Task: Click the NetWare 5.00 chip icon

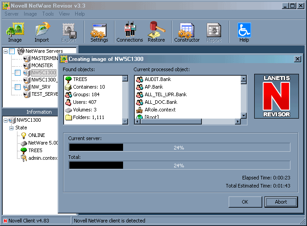Action: [24, 143]
